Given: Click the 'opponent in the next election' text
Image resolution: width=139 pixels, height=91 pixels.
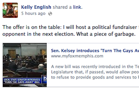Looking at the screenshot, I should [39, 34].
